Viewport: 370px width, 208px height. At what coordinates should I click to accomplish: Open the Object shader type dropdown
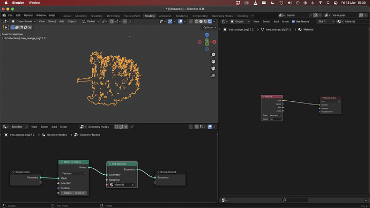pyautogui.click(x=240, y=21)
